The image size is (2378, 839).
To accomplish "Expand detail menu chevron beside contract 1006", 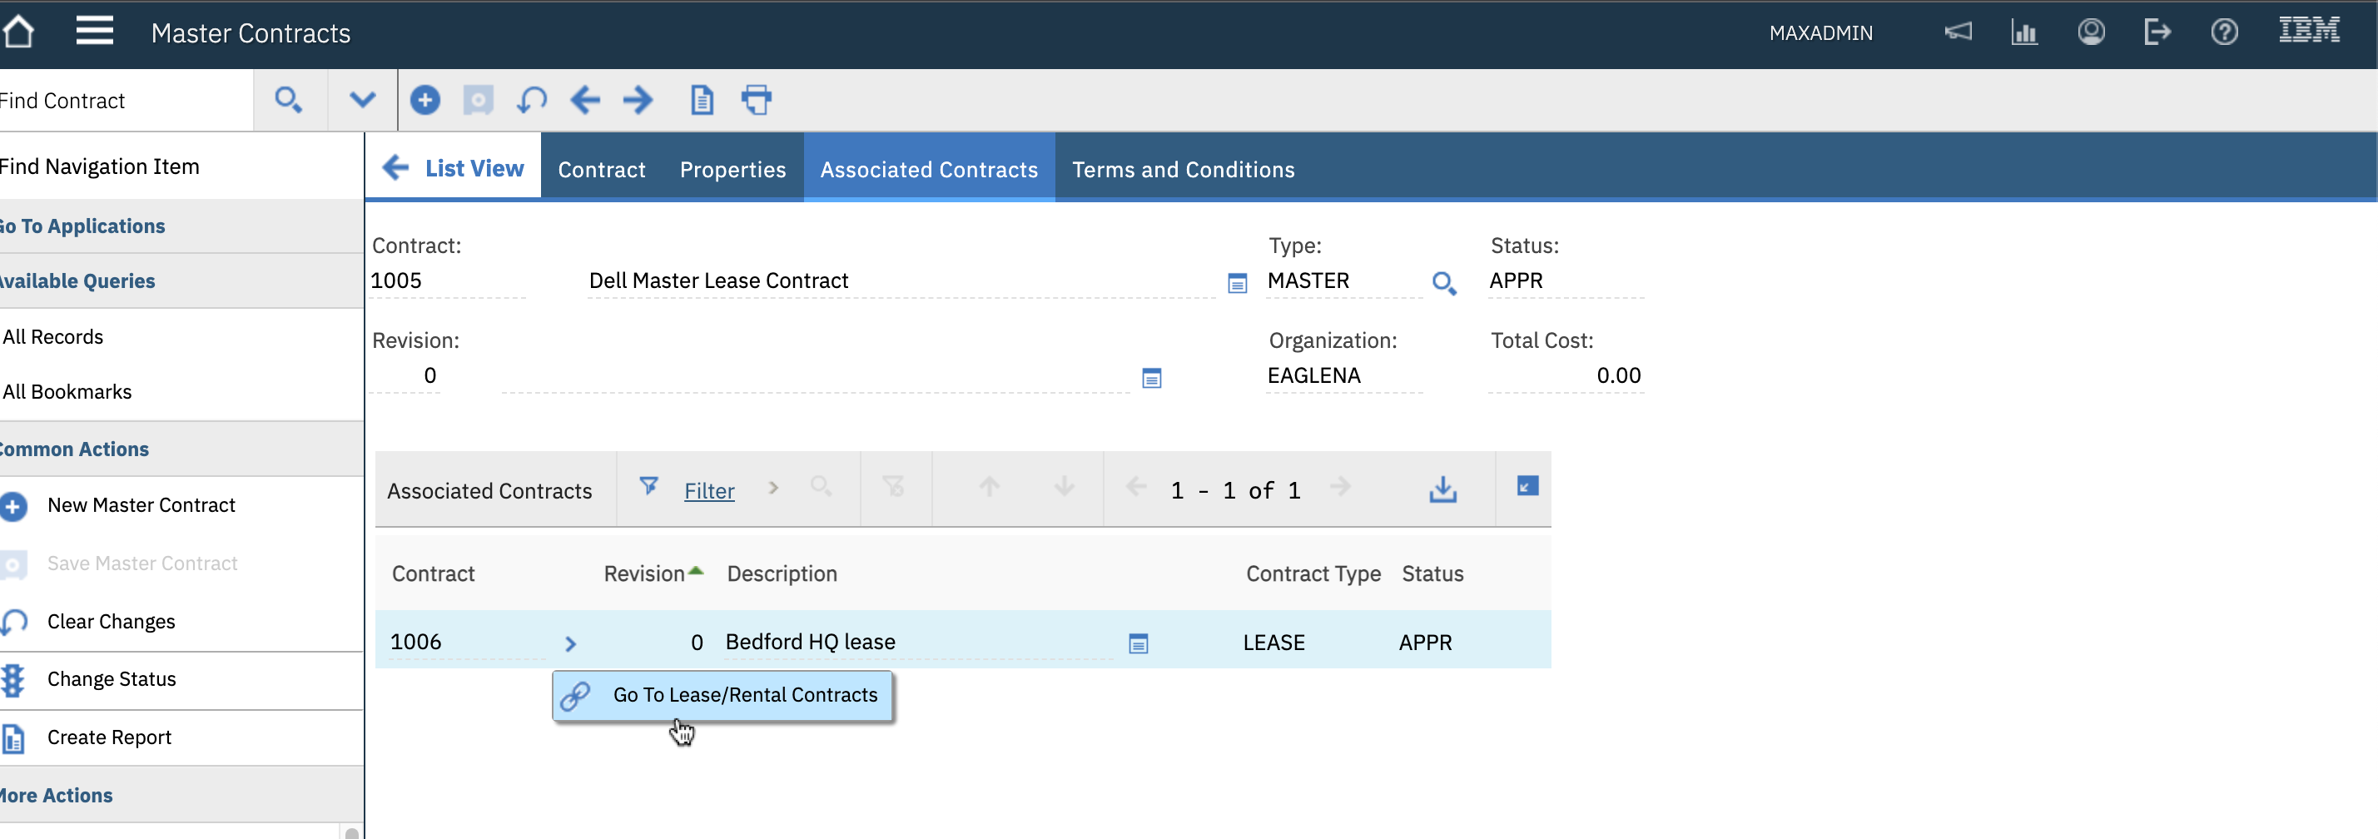I will coord(570,643).
